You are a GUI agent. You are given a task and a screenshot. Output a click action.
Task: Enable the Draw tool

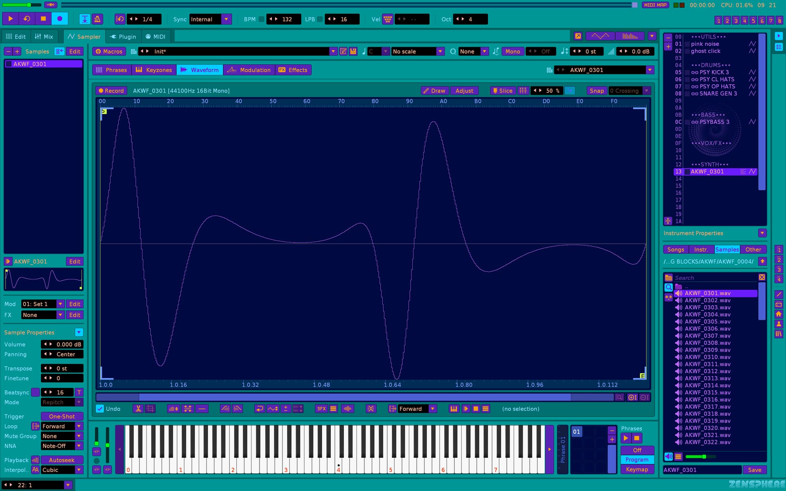435,91
